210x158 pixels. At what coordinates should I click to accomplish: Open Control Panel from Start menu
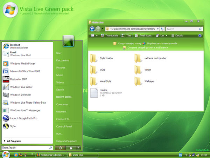click(x=64, y=126)
